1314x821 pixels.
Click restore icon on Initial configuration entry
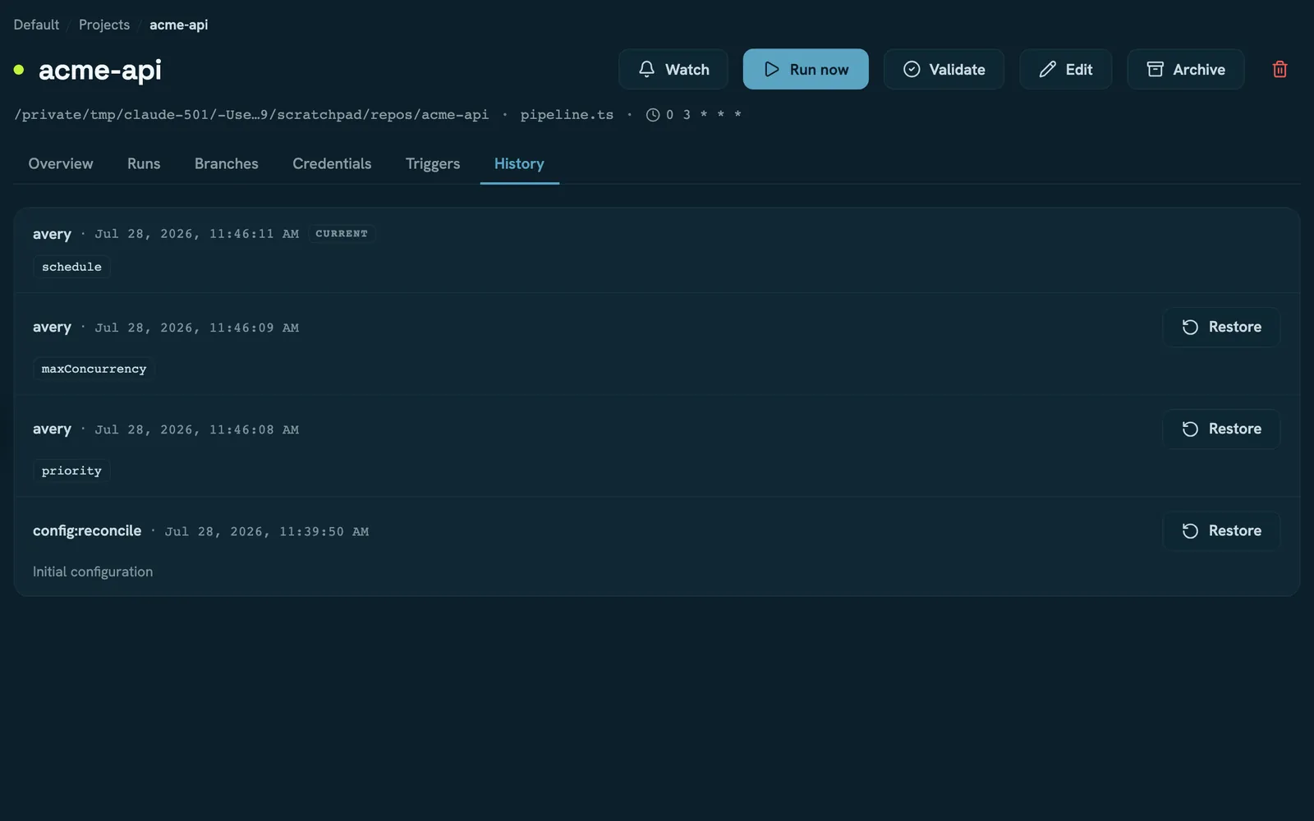(x=1190, y=531)
